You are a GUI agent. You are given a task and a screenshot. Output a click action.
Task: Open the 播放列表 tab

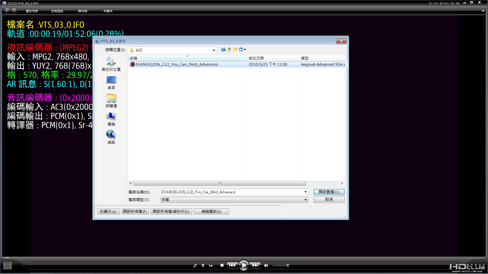pos(32,11)
